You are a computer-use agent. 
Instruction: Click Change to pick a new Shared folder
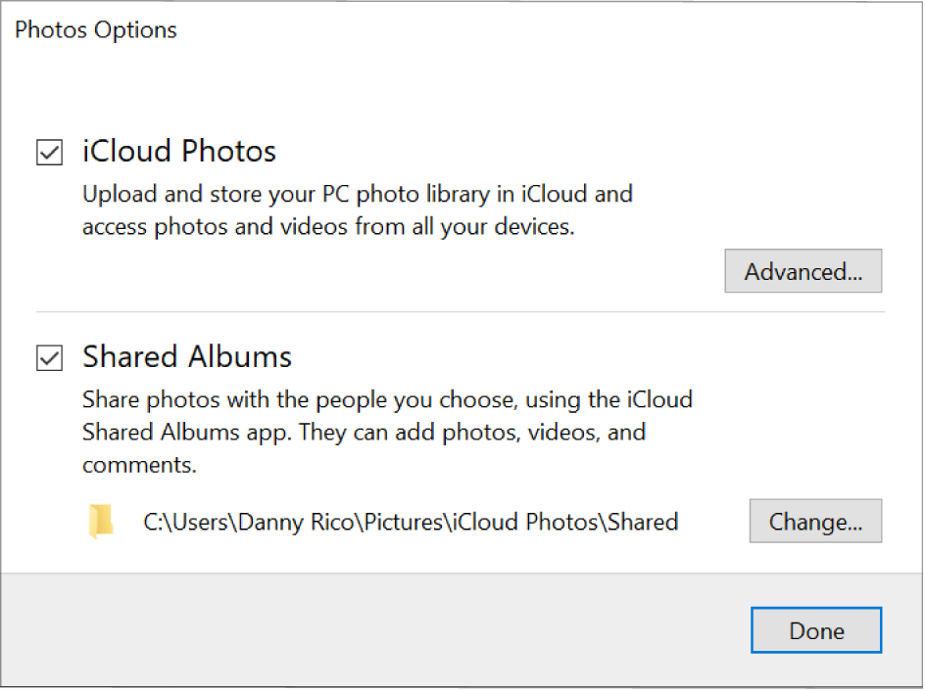pyautogui.click(x=815, y=521)
